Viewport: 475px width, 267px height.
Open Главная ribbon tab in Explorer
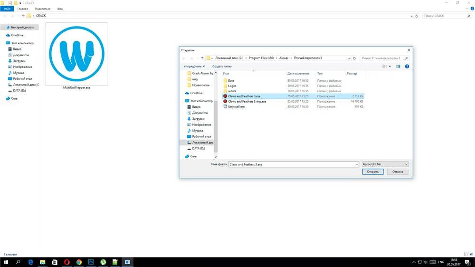point(22,9)
